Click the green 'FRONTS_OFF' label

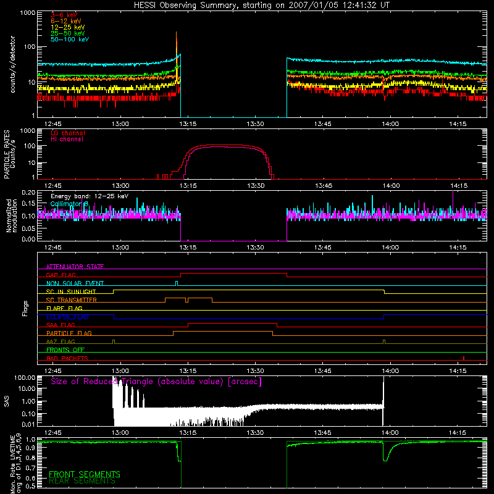[x=65, y=350]
